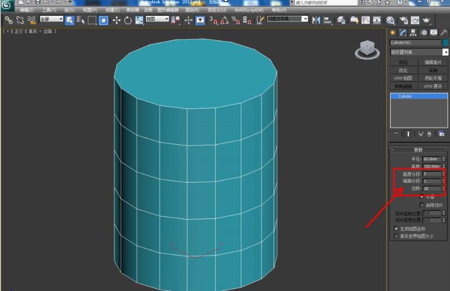The width and height of the screenshot is (450, 291).
Task: Open the Rendered Frame Window icon
Action: (415, 20)
